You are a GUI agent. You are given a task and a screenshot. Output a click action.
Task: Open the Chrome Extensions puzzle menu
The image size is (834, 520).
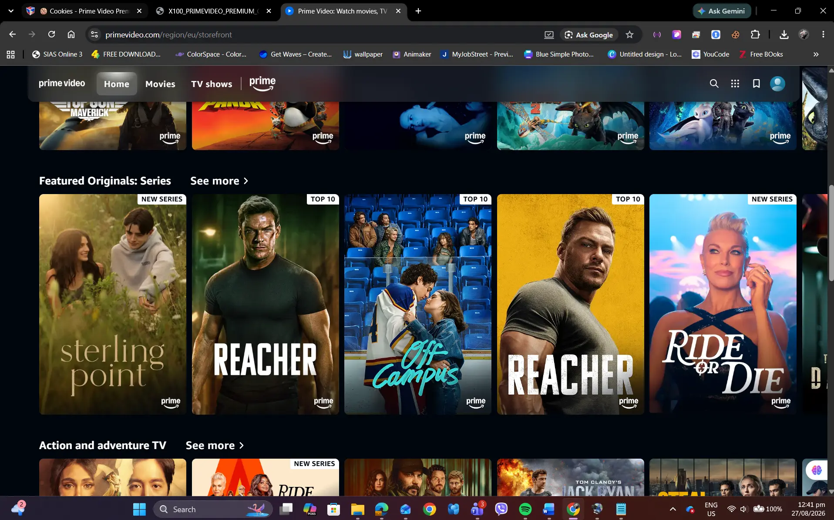click(755, 34)
